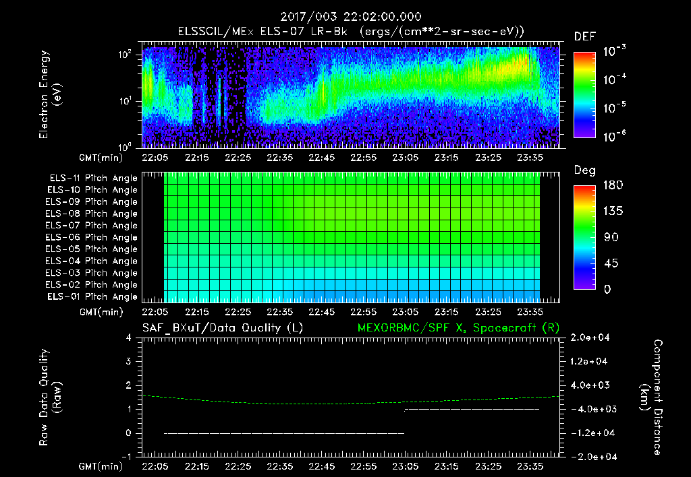Screen dimensions: 691x477
Task: Click the -1 tick on Raw Data Quality axis
Action: coord(126,457)
